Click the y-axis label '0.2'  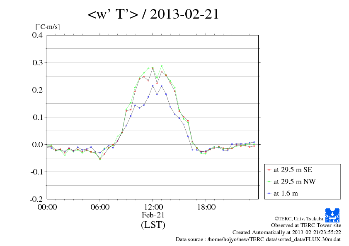tap(37, 90)
